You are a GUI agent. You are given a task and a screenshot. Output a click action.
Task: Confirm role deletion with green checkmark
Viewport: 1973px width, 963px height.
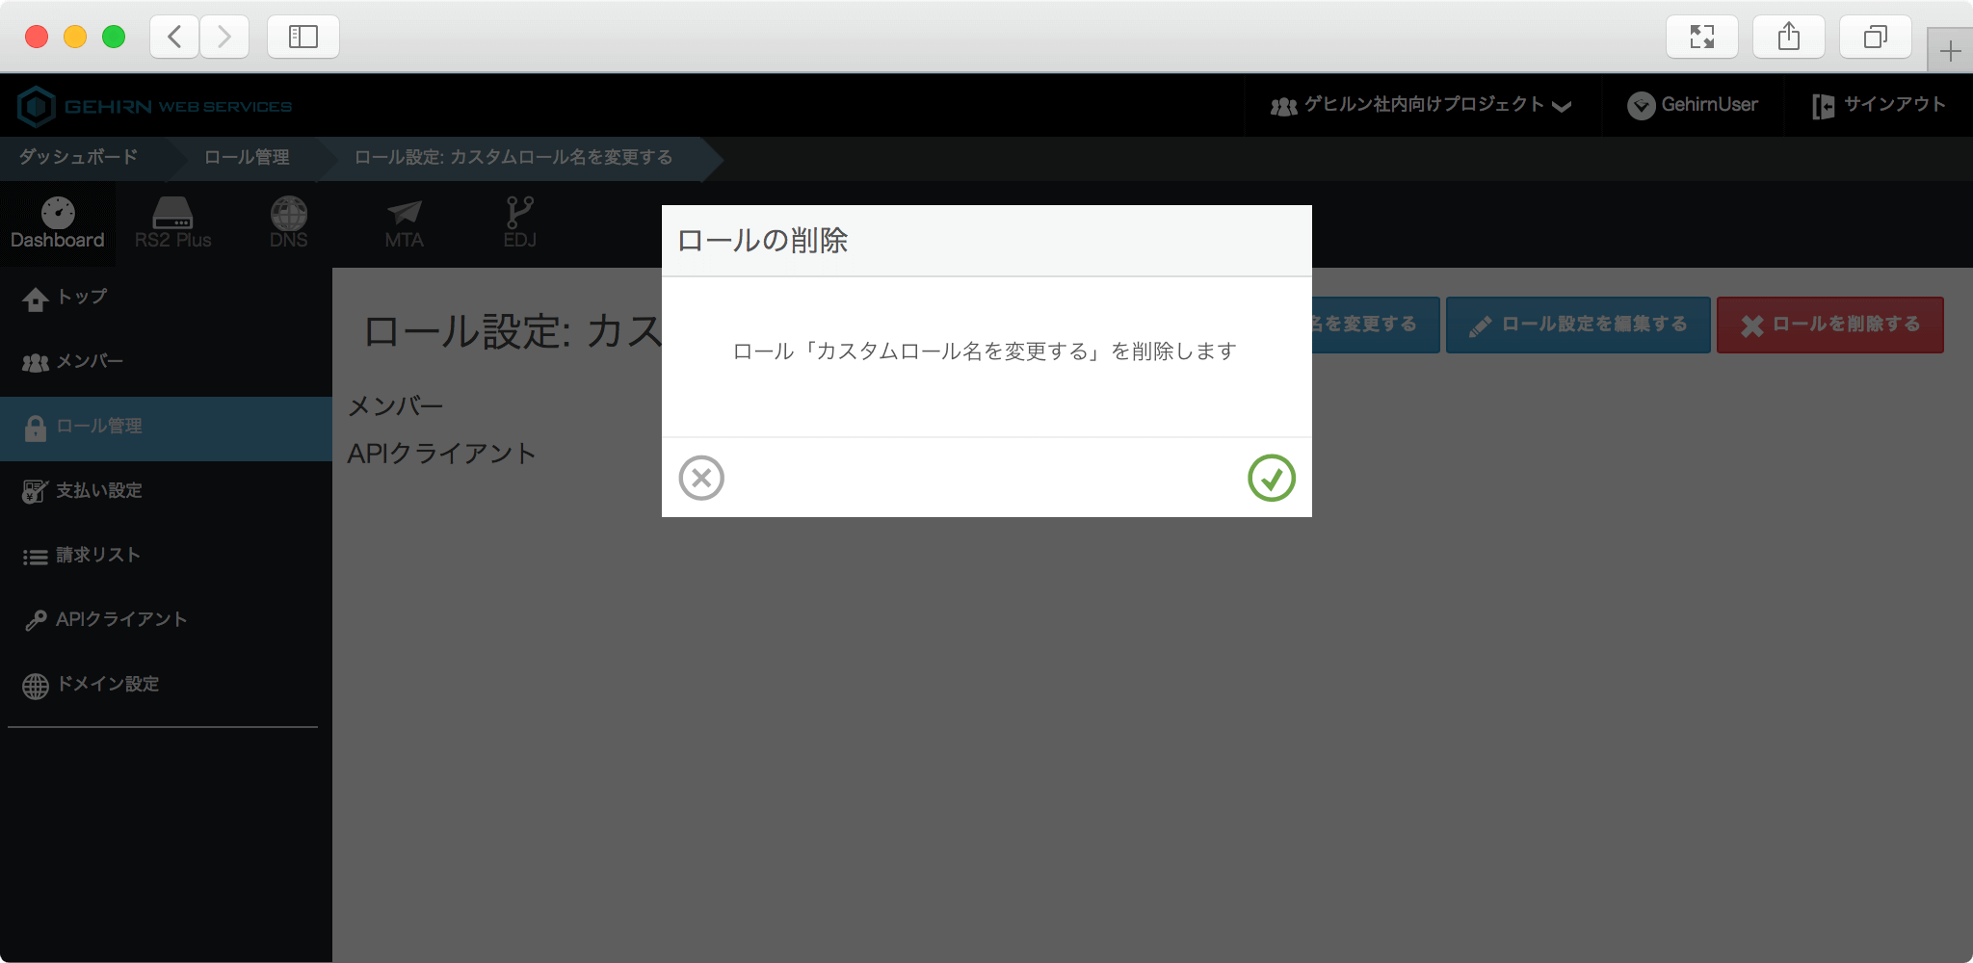click(x=1271, y=478)
